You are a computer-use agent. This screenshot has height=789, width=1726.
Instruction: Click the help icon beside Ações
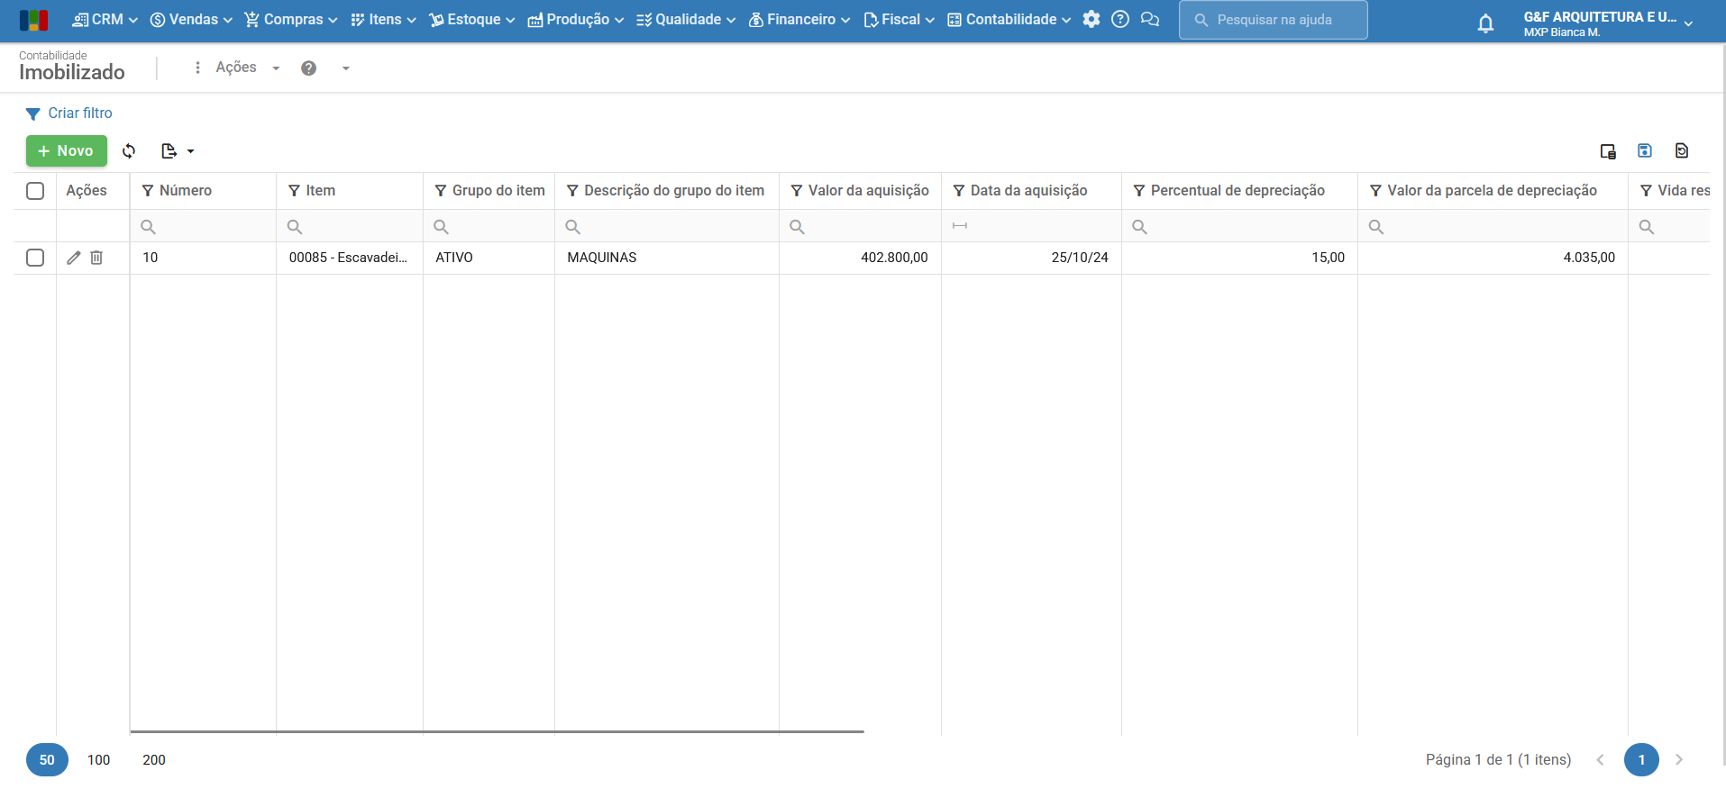click(308, 68)
